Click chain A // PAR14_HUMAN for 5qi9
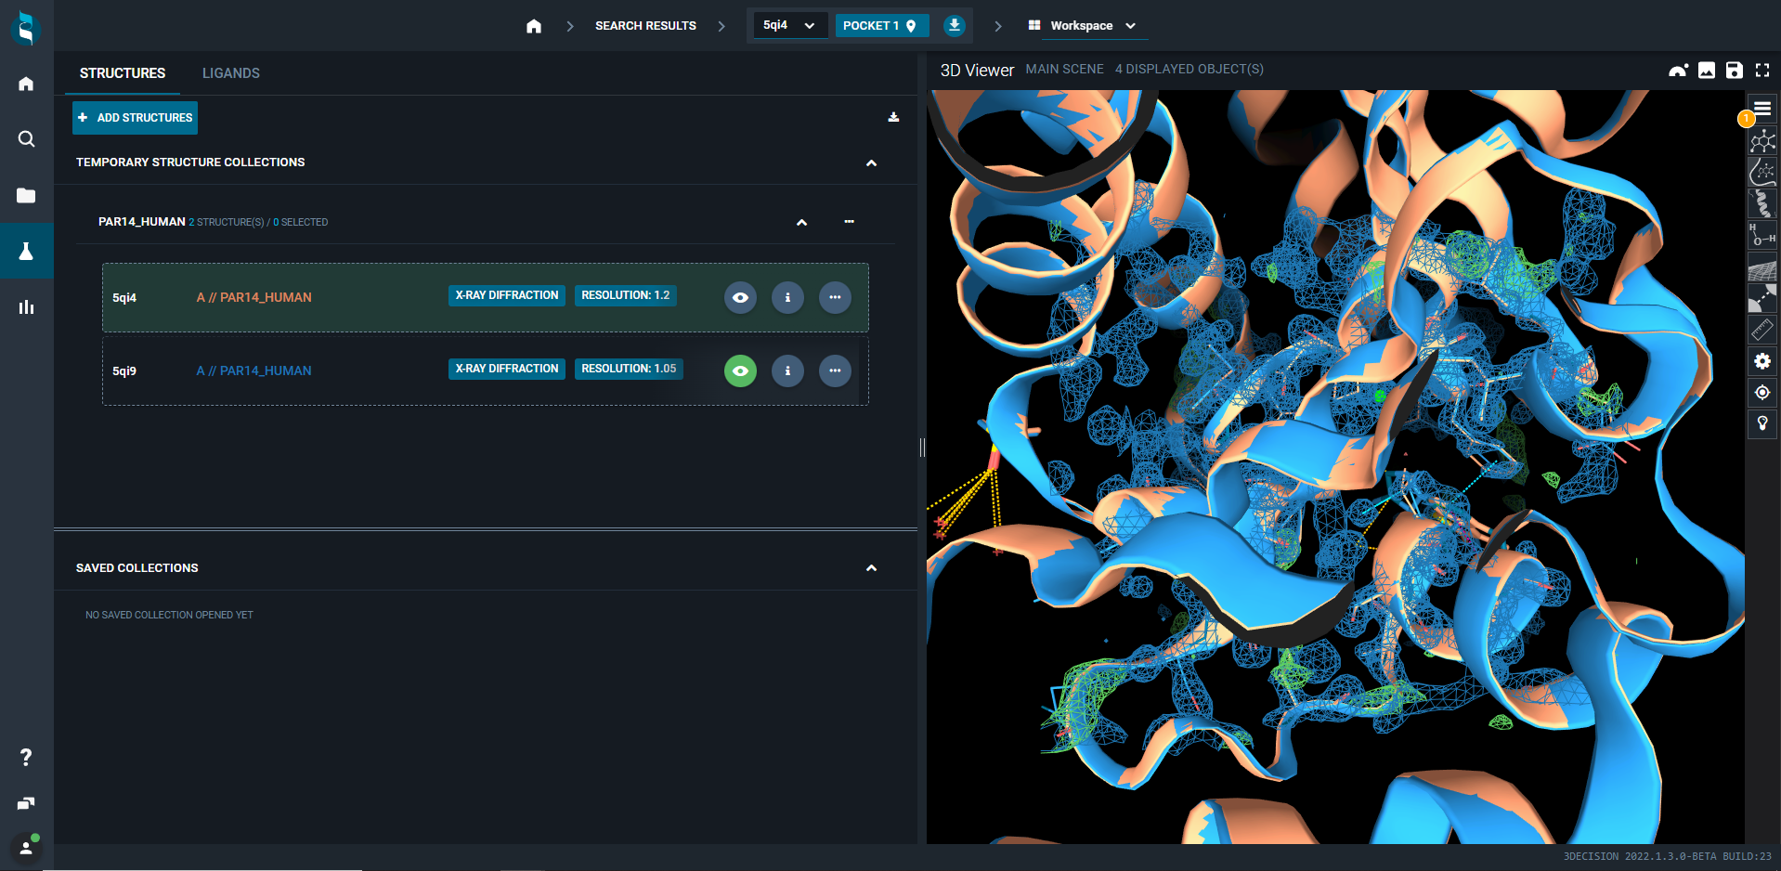1781x871 pixels. click(x=254, y=370)
